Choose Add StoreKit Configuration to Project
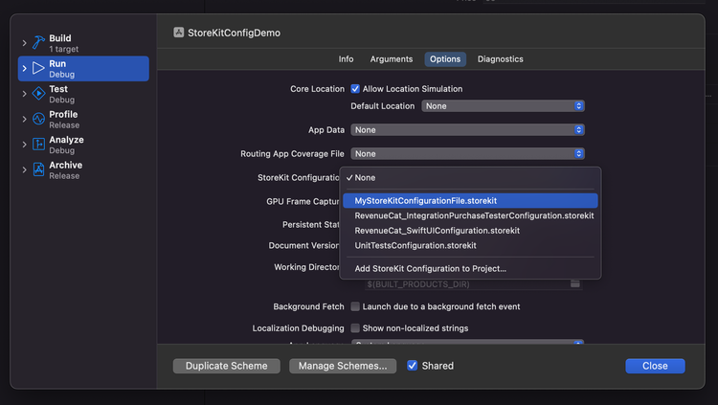This screenshot has width=718, height=405. tap(470, 268)
